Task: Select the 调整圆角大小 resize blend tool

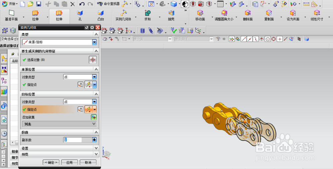Action: (x=224, y=15)
